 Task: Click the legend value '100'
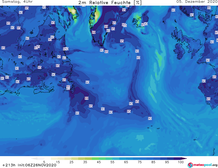(181, 162)
